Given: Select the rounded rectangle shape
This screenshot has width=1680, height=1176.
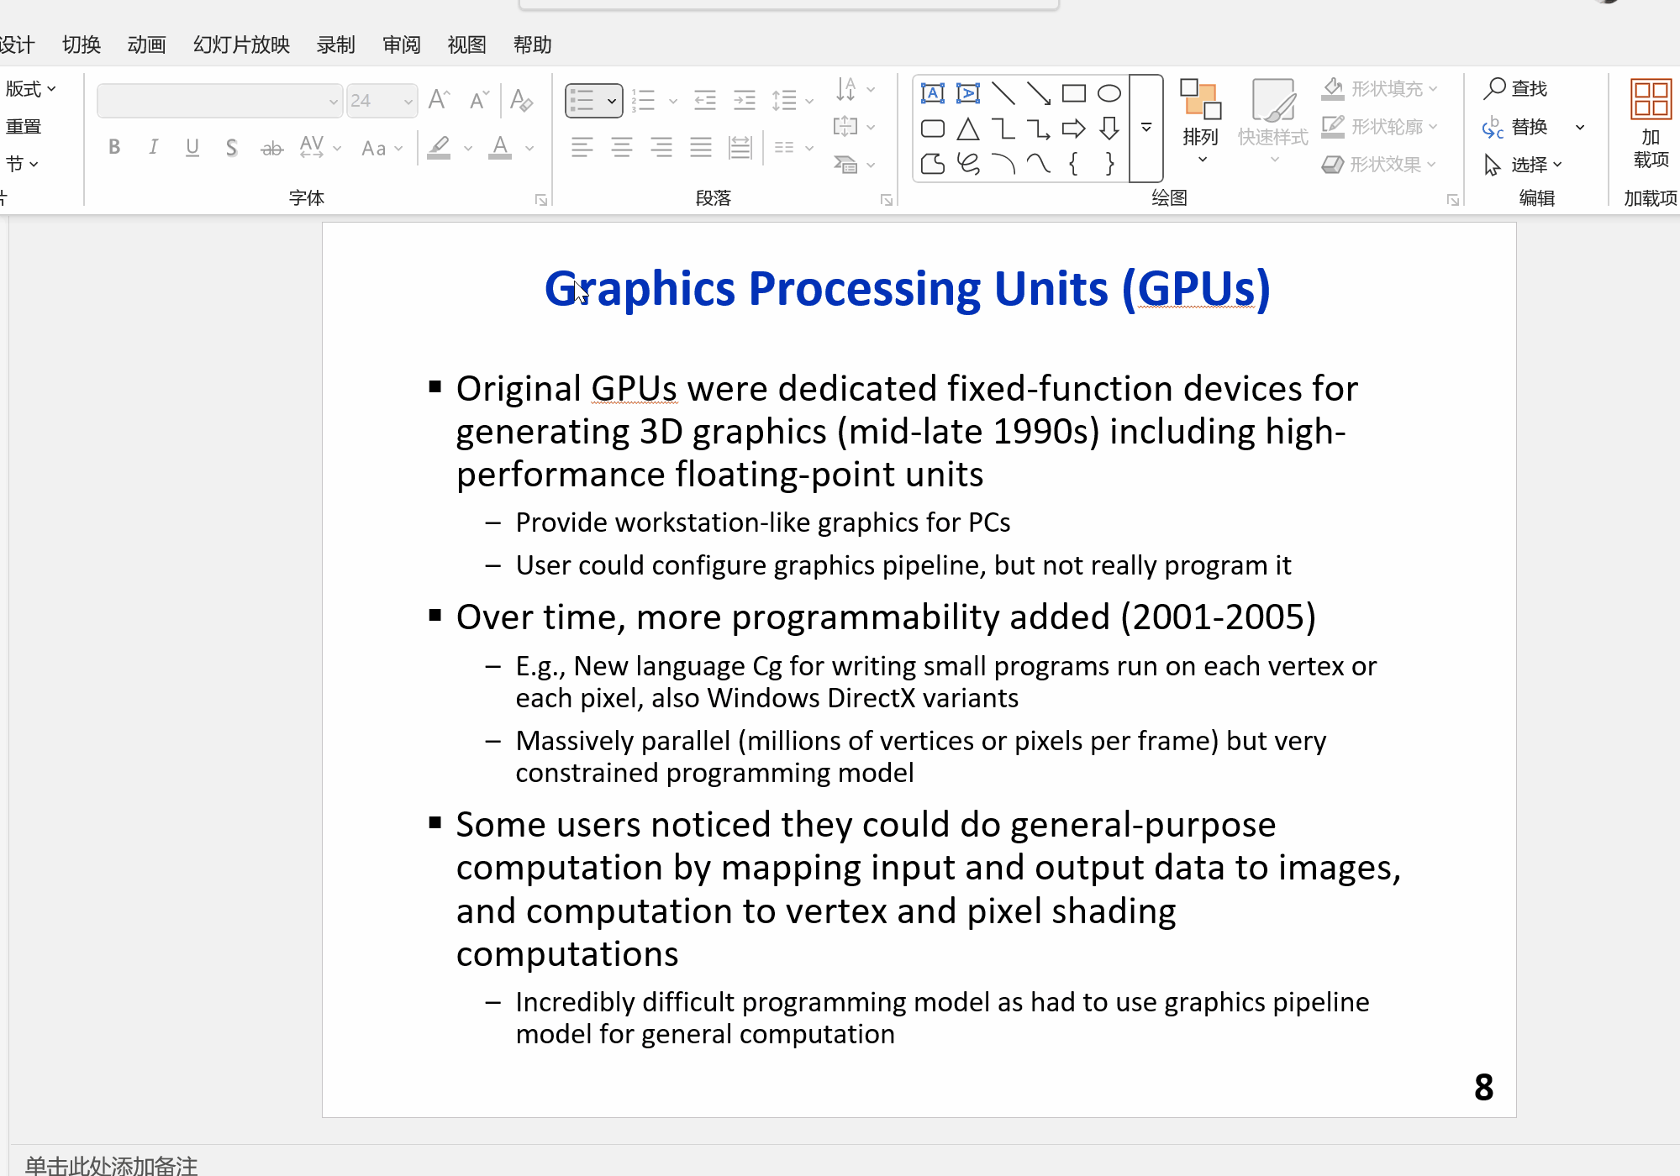Looking at the screenshot, I should click(932, 129).
